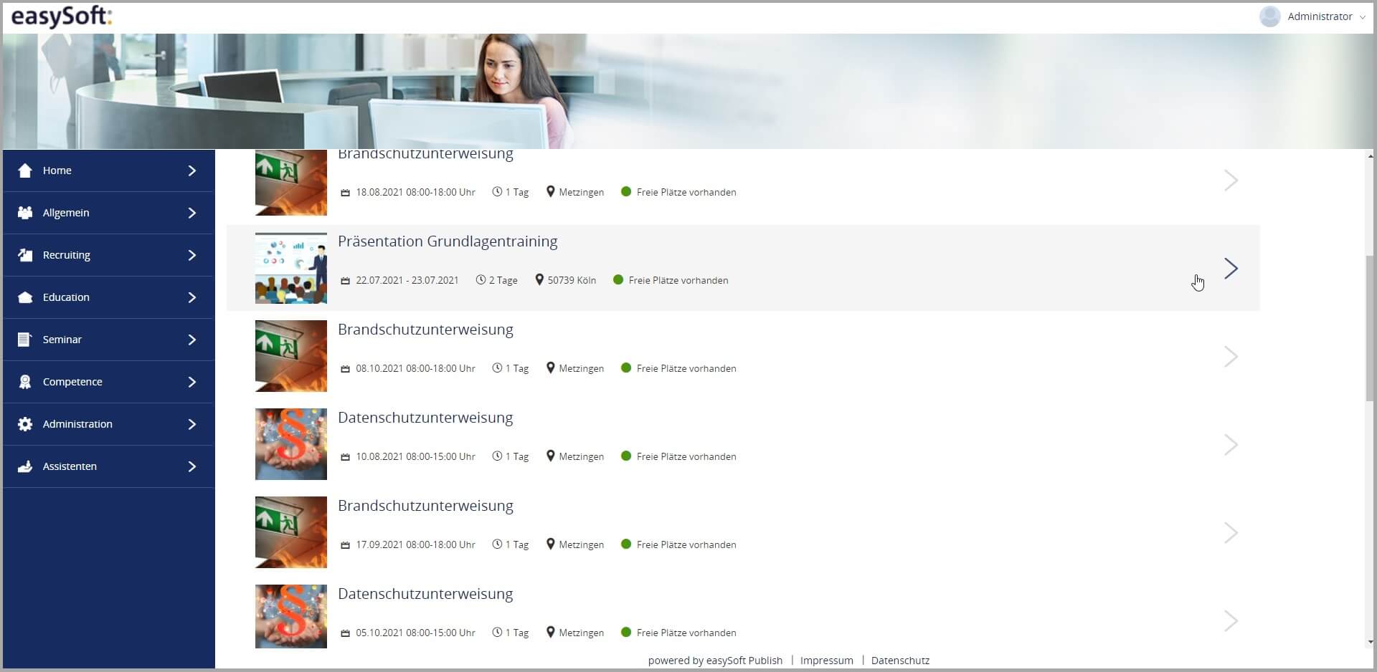1377x672 pixels.
Task: Click the Administration gear icon
Action: click(x=25, y=424)
